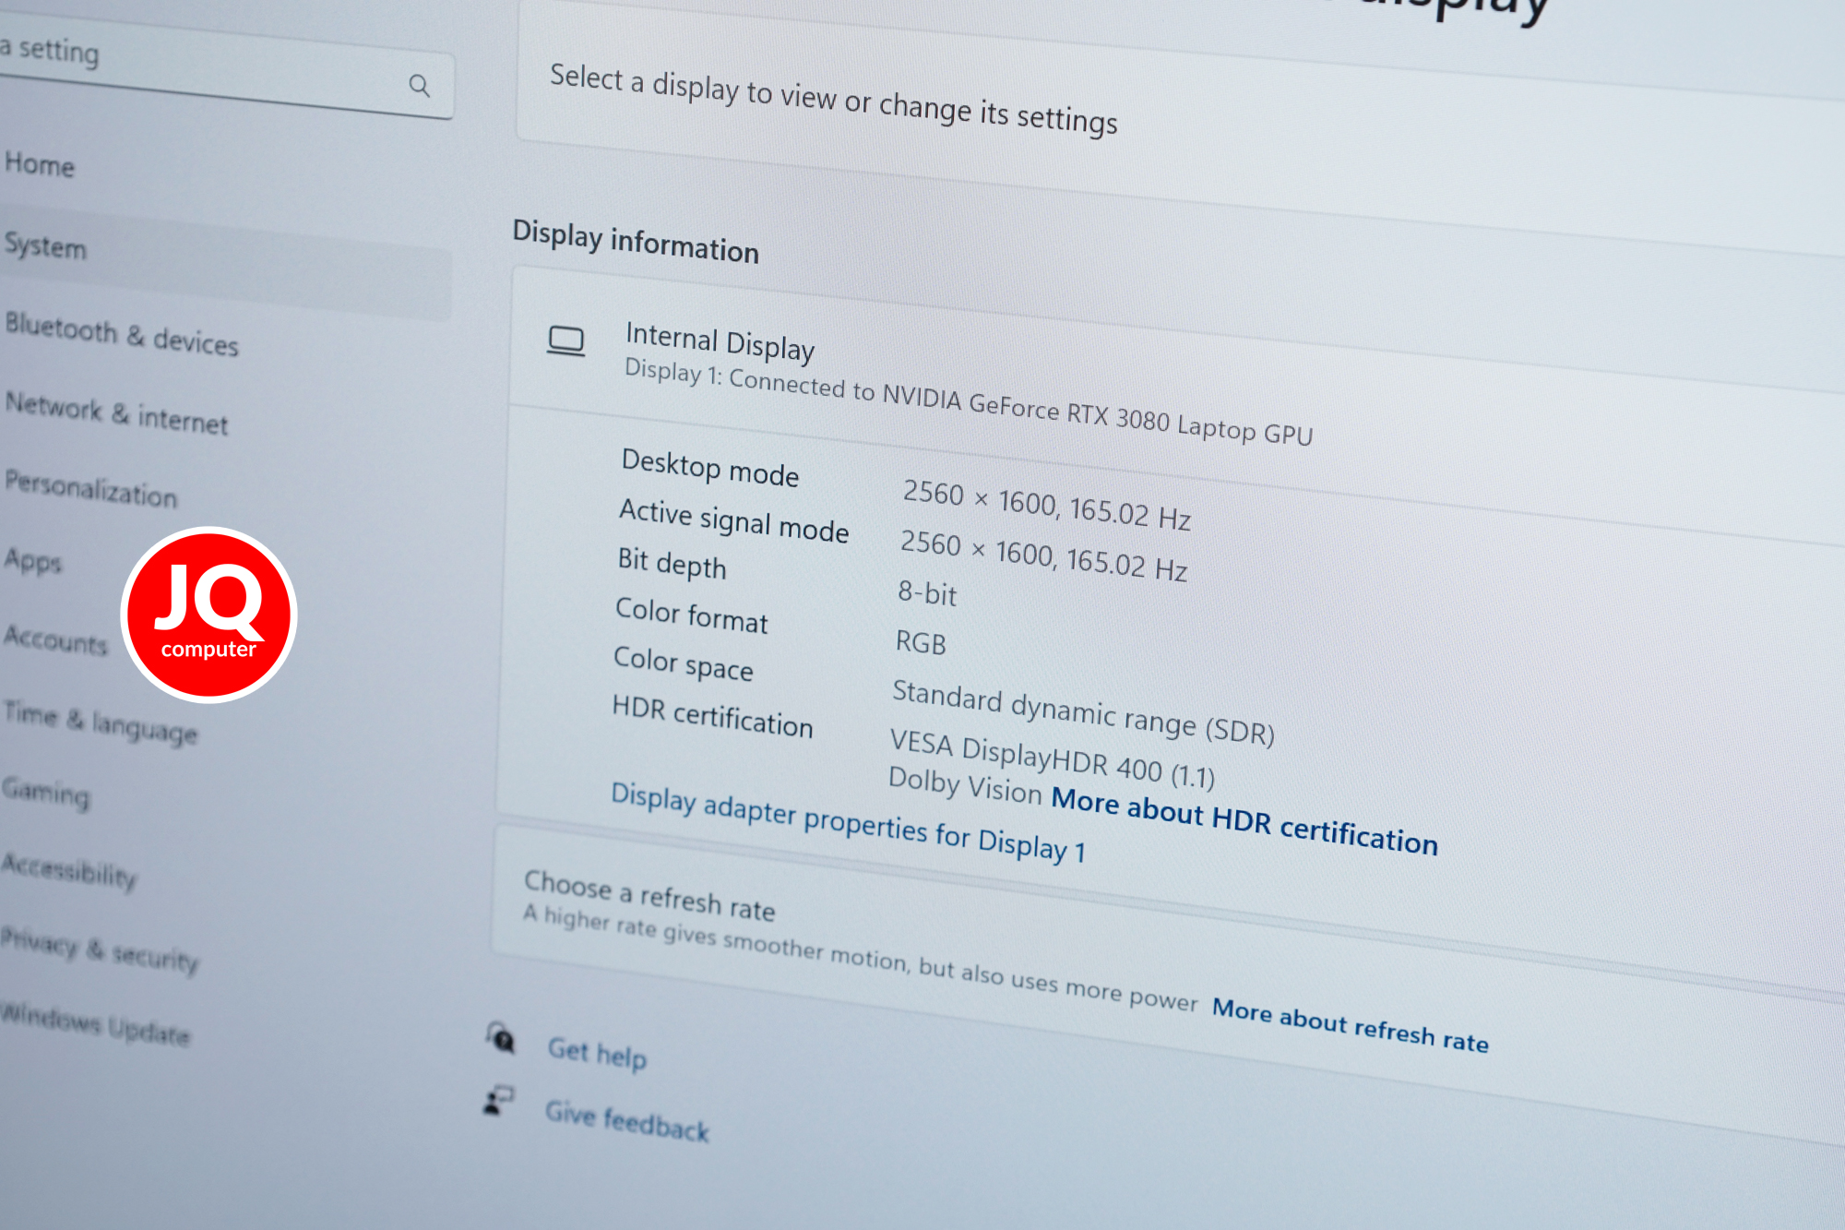Click the Desktop mode 2560 × 1600 value

click(979, 498)
